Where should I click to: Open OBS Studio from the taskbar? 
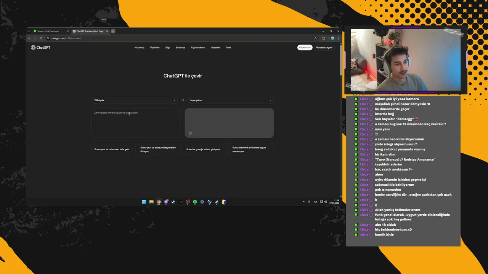pos(188,202)
